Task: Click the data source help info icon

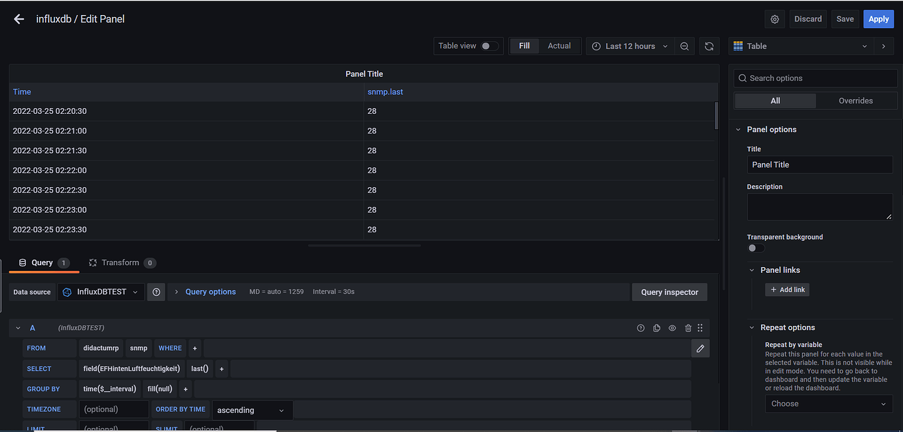Action: [156, 292]
